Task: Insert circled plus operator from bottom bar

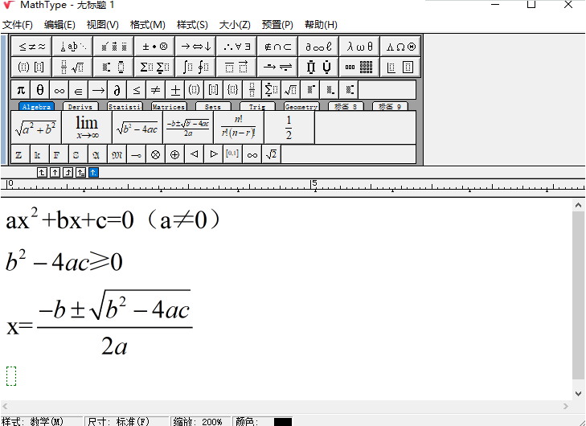Action: pos(175,154)
